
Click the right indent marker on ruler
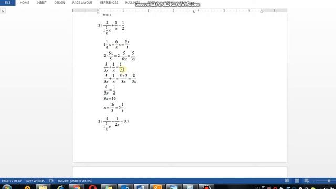[262, 11]
